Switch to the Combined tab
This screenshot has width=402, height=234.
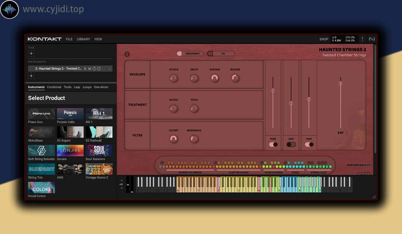tap(54, 87)
